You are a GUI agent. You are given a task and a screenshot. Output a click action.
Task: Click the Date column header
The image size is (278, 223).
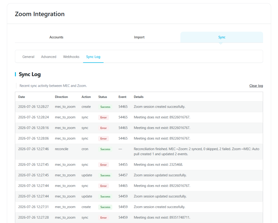[x=22, y=97]
